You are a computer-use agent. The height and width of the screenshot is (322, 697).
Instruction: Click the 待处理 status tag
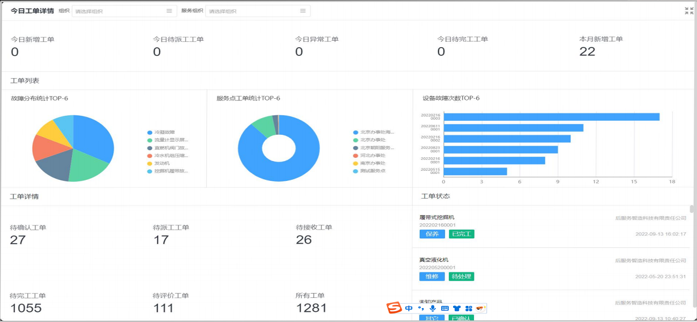[x=462, y=276]
